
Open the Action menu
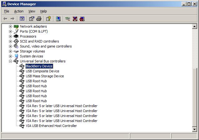point(19,11)
